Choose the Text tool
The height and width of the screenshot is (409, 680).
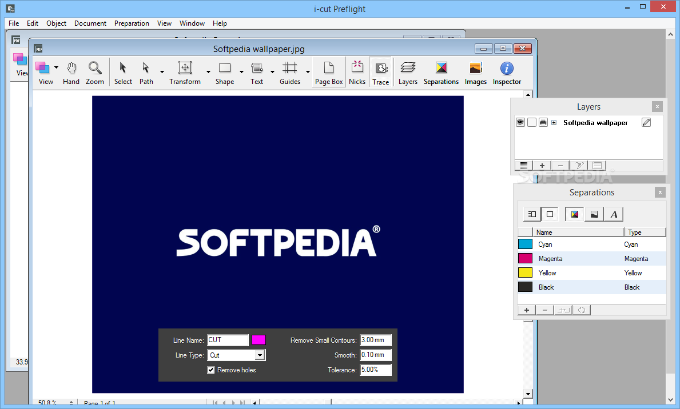[257, 73]
